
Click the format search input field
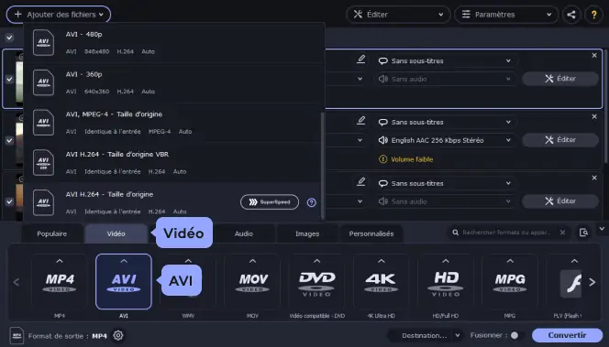point(506,233)
